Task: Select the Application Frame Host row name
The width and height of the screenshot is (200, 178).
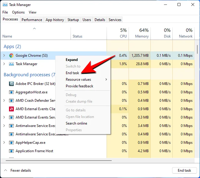Action: tap(34, 151)
